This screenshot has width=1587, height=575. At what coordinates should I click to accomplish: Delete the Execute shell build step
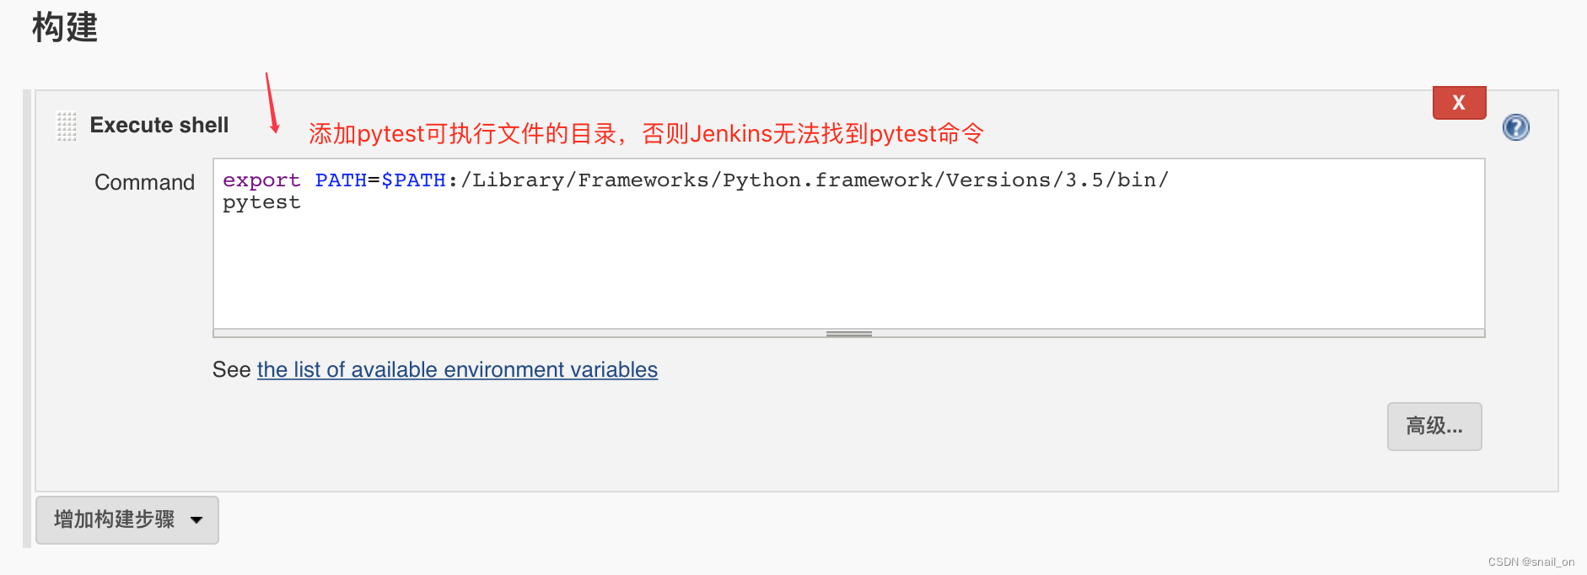pos(1459,103)
